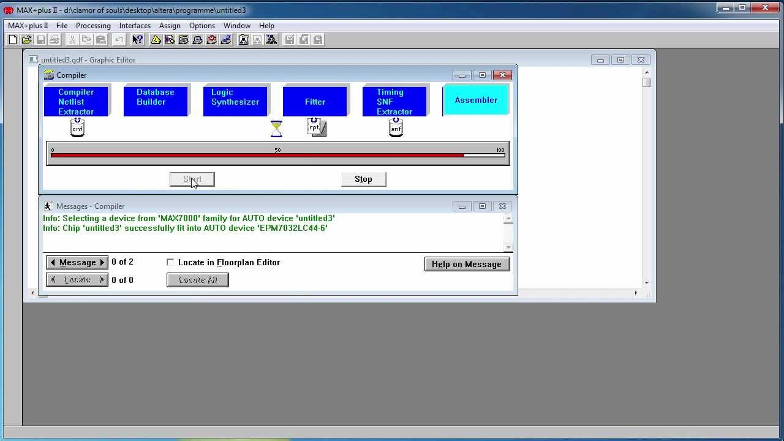The height and width of the screenshot is (441, 784).
Task: Click the Paste clipboard icon
Action: (x=100, y=40)
